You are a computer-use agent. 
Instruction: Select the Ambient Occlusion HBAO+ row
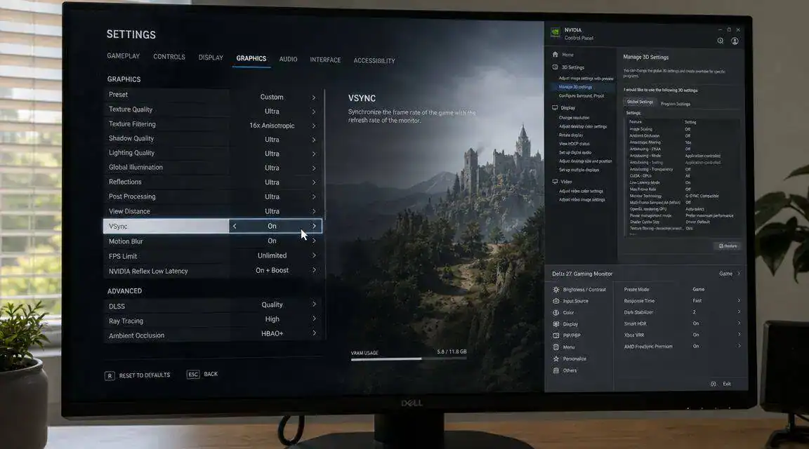tap(213, 335)
